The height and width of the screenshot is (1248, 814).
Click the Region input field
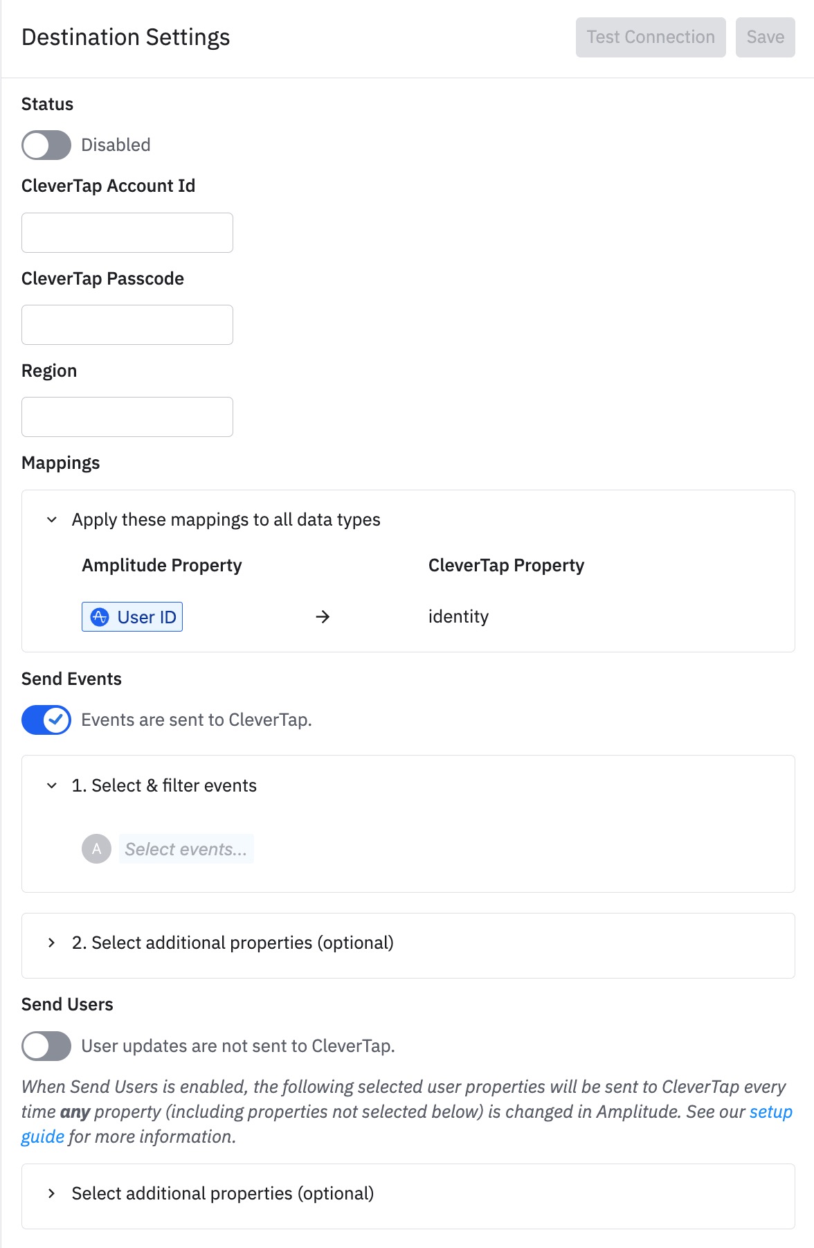pyautogui.click(x=127, y=417)
